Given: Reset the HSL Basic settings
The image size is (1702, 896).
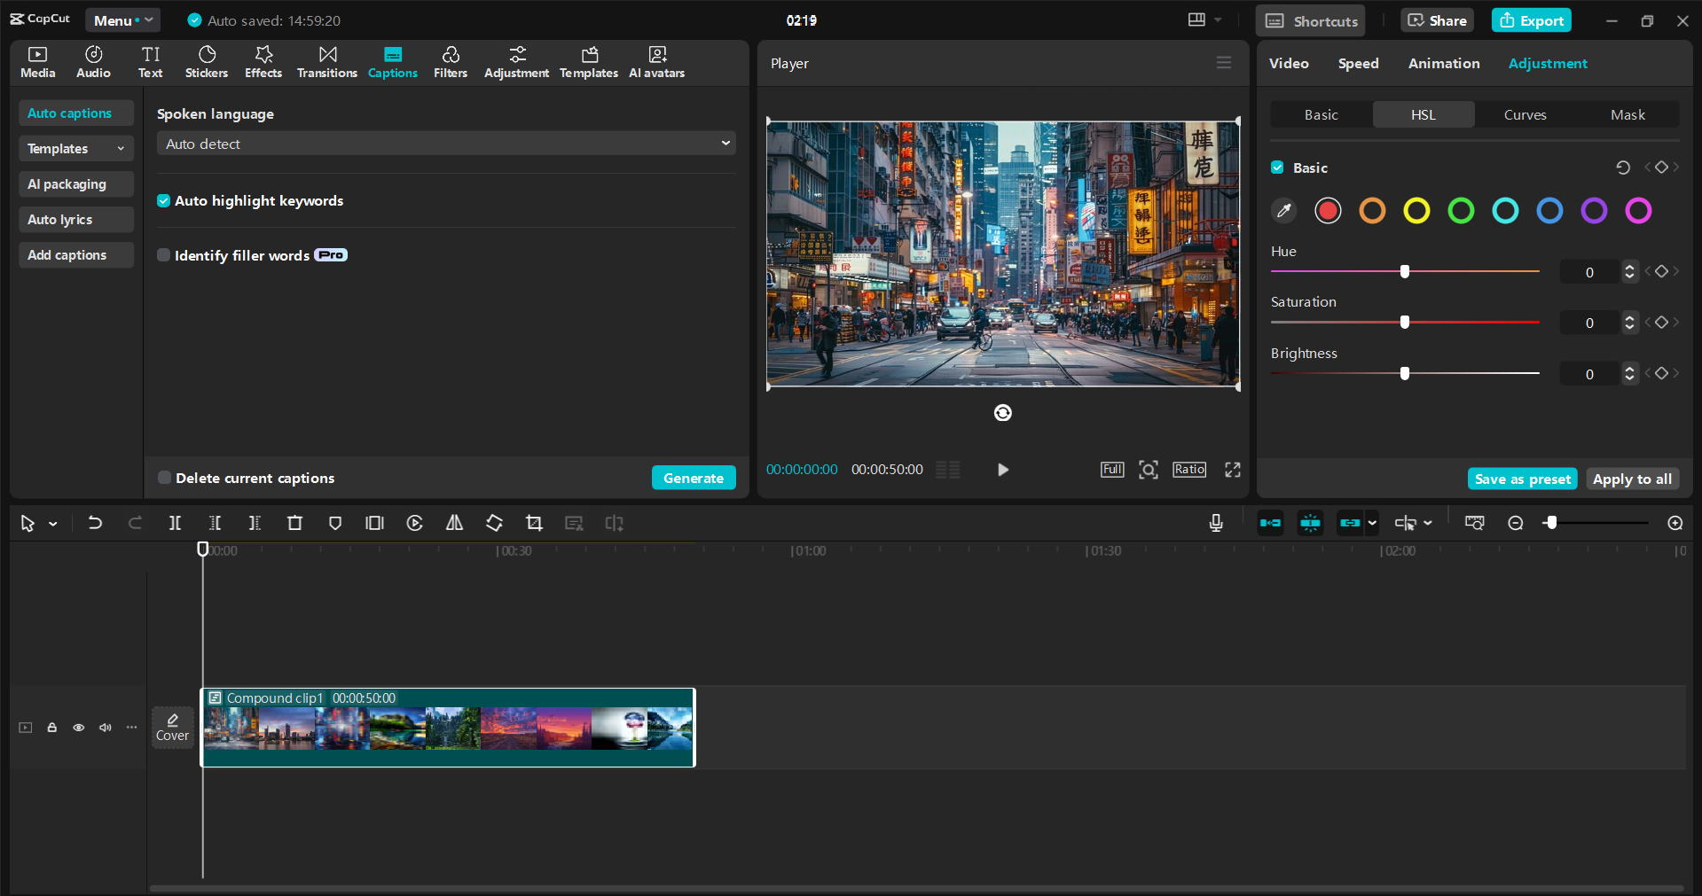Looking at the screenshot, I should tap(1622, 168).
